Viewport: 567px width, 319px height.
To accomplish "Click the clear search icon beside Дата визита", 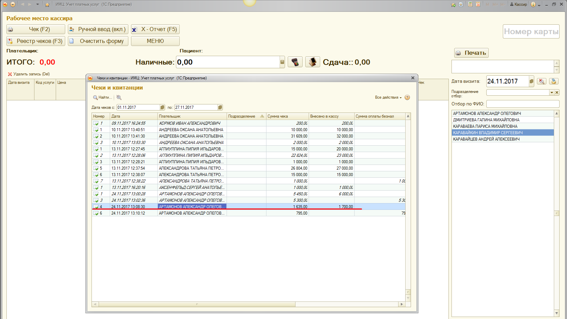I will tap(541, 81).
